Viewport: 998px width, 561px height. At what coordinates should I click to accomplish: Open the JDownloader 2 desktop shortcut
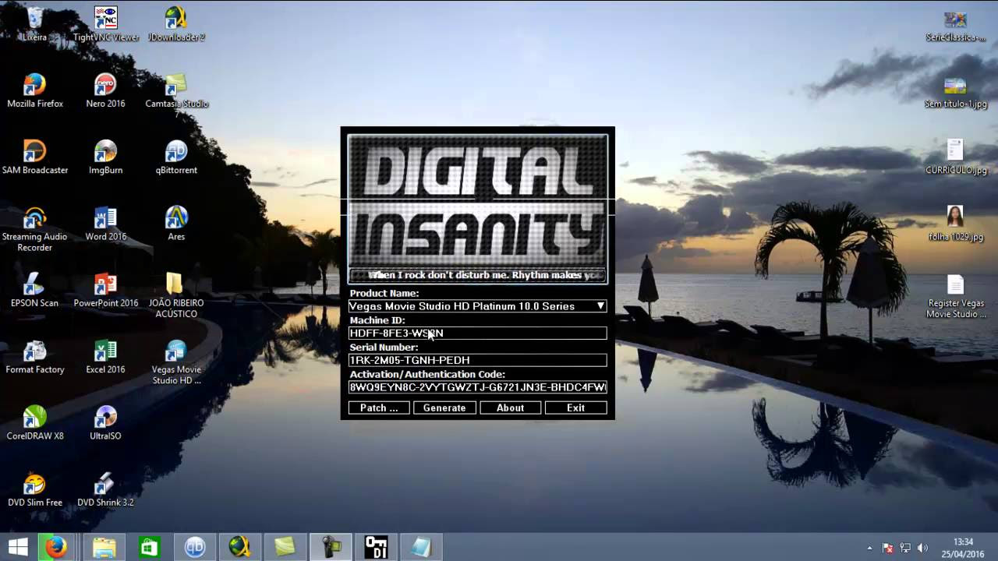176,23
